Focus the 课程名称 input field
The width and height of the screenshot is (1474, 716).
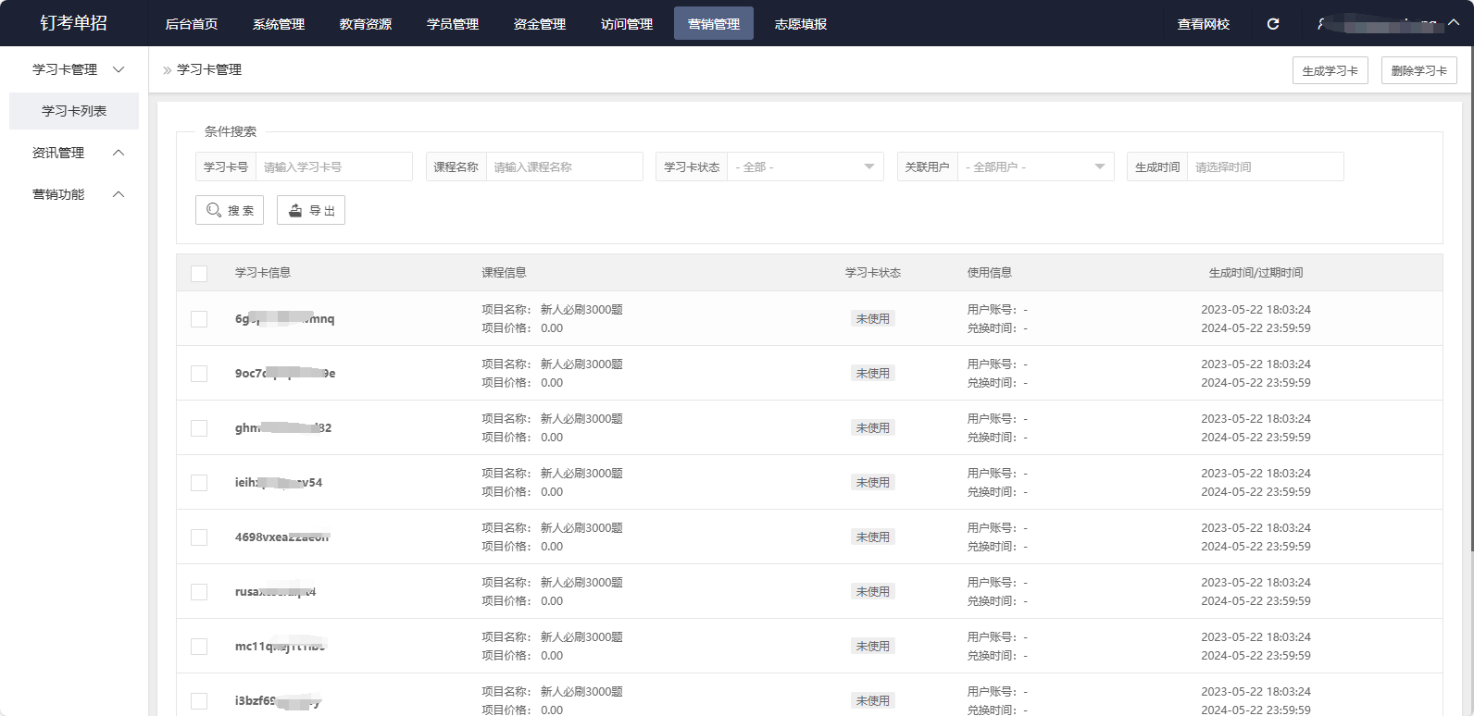(x=565, y=167)
